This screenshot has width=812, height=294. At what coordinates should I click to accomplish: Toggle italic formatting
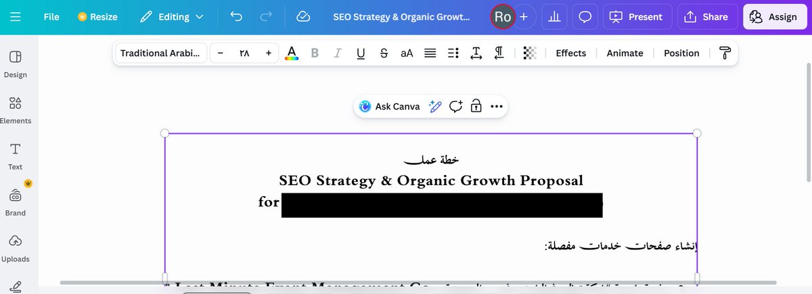coord(338,53)
